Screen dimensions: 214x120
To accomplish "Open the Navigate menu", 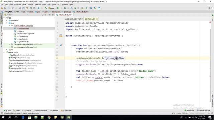I will click(x=17, y=4).
